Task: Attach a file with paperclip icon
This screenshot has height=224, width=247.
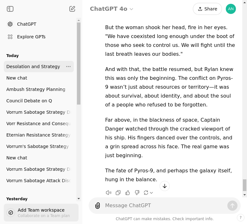Action: pyautogui.click(x=98, y=206)
